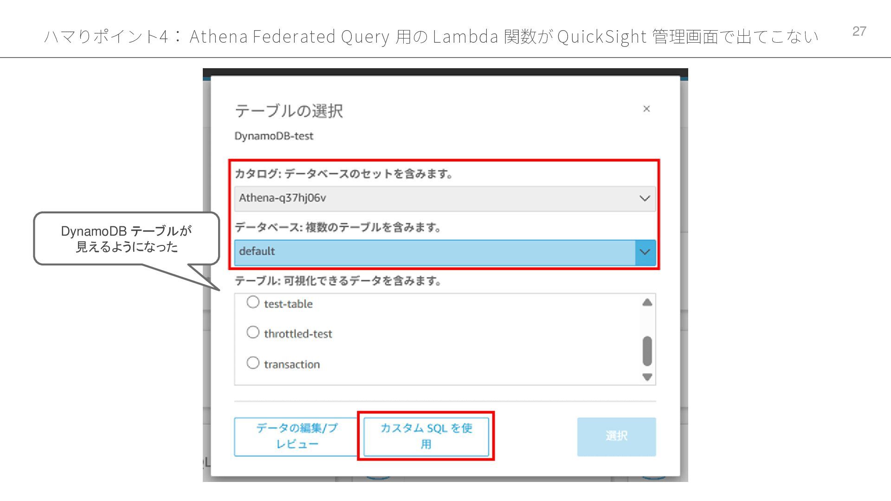
Task: Open the Athena-q37hj06v catalog dropdown
Action: tap(436, 199)
